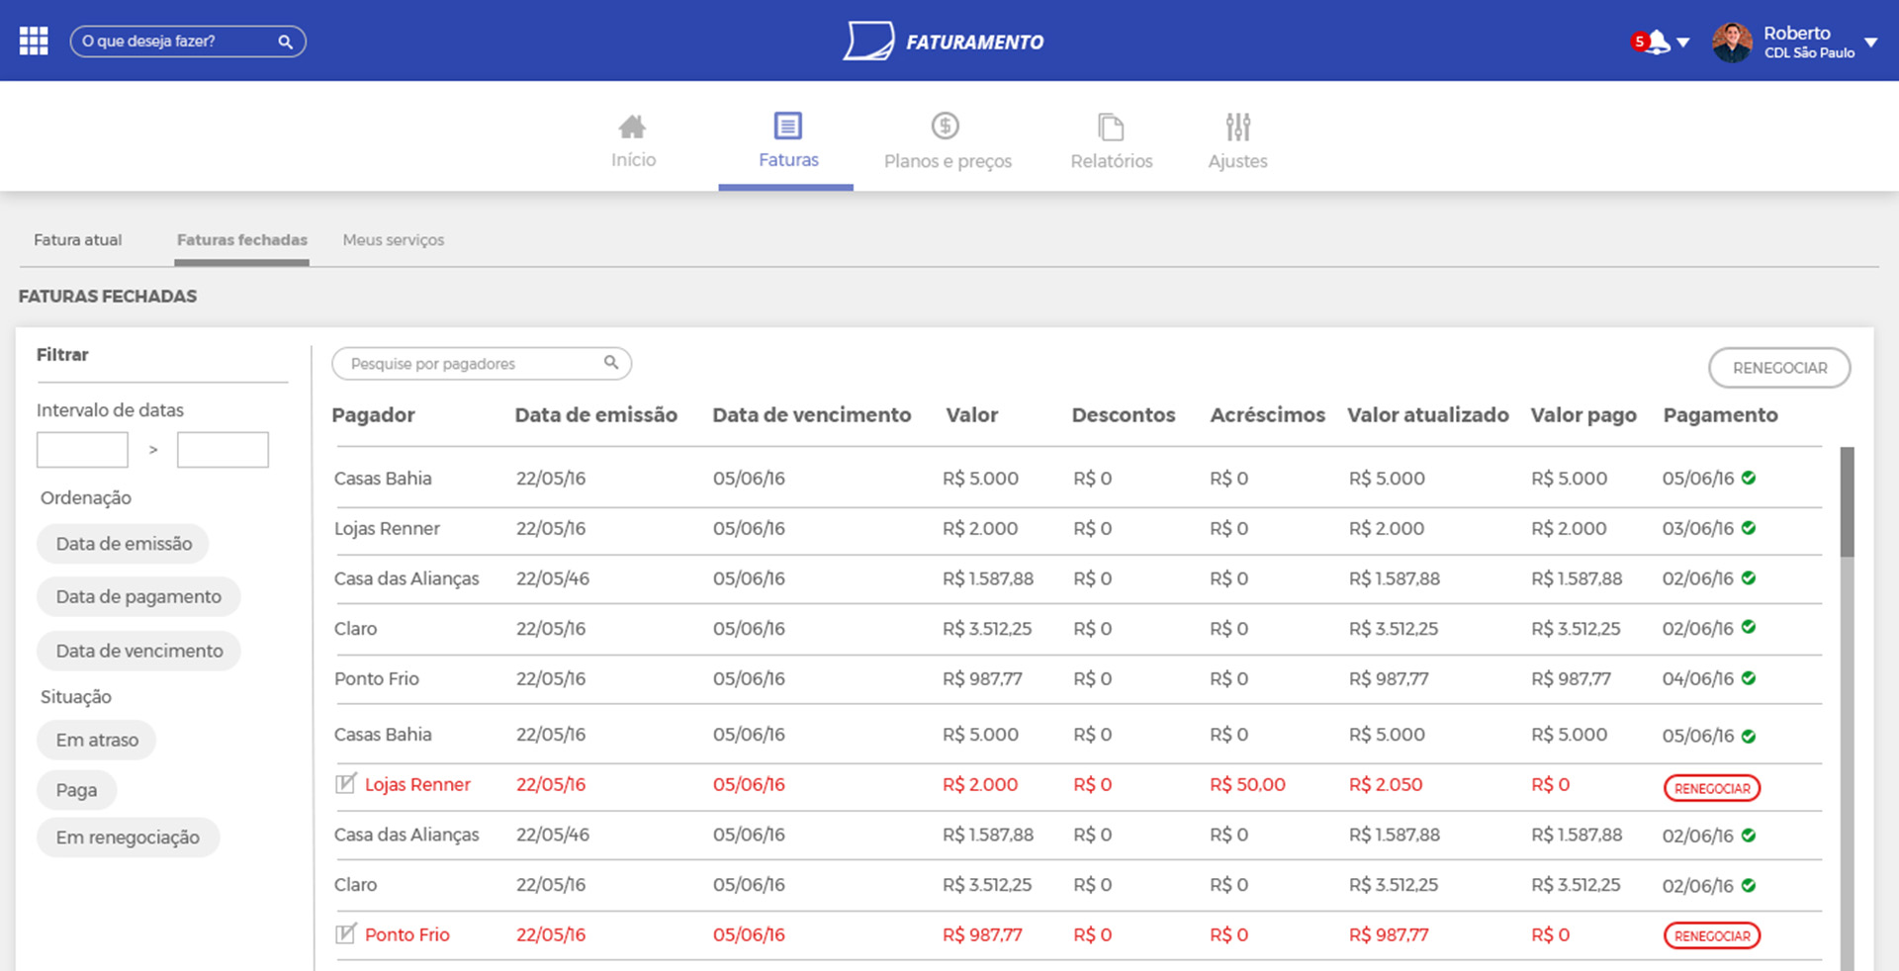
Task: Click Roberto's profile avatar
Action: pyautogui.click(x=1733, y=42)
